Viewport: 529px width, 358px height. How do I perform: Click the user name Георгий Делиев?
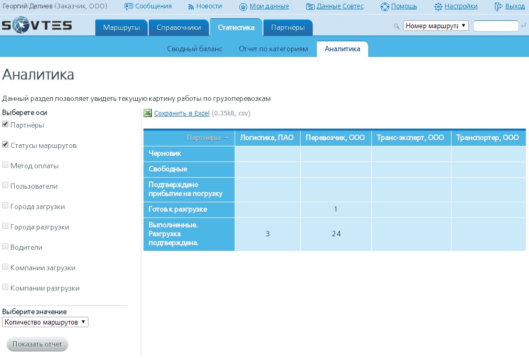(27, 6)
